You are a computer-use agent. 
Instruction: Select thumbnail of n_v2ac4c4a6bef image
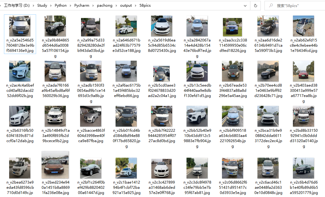point(20,71)
